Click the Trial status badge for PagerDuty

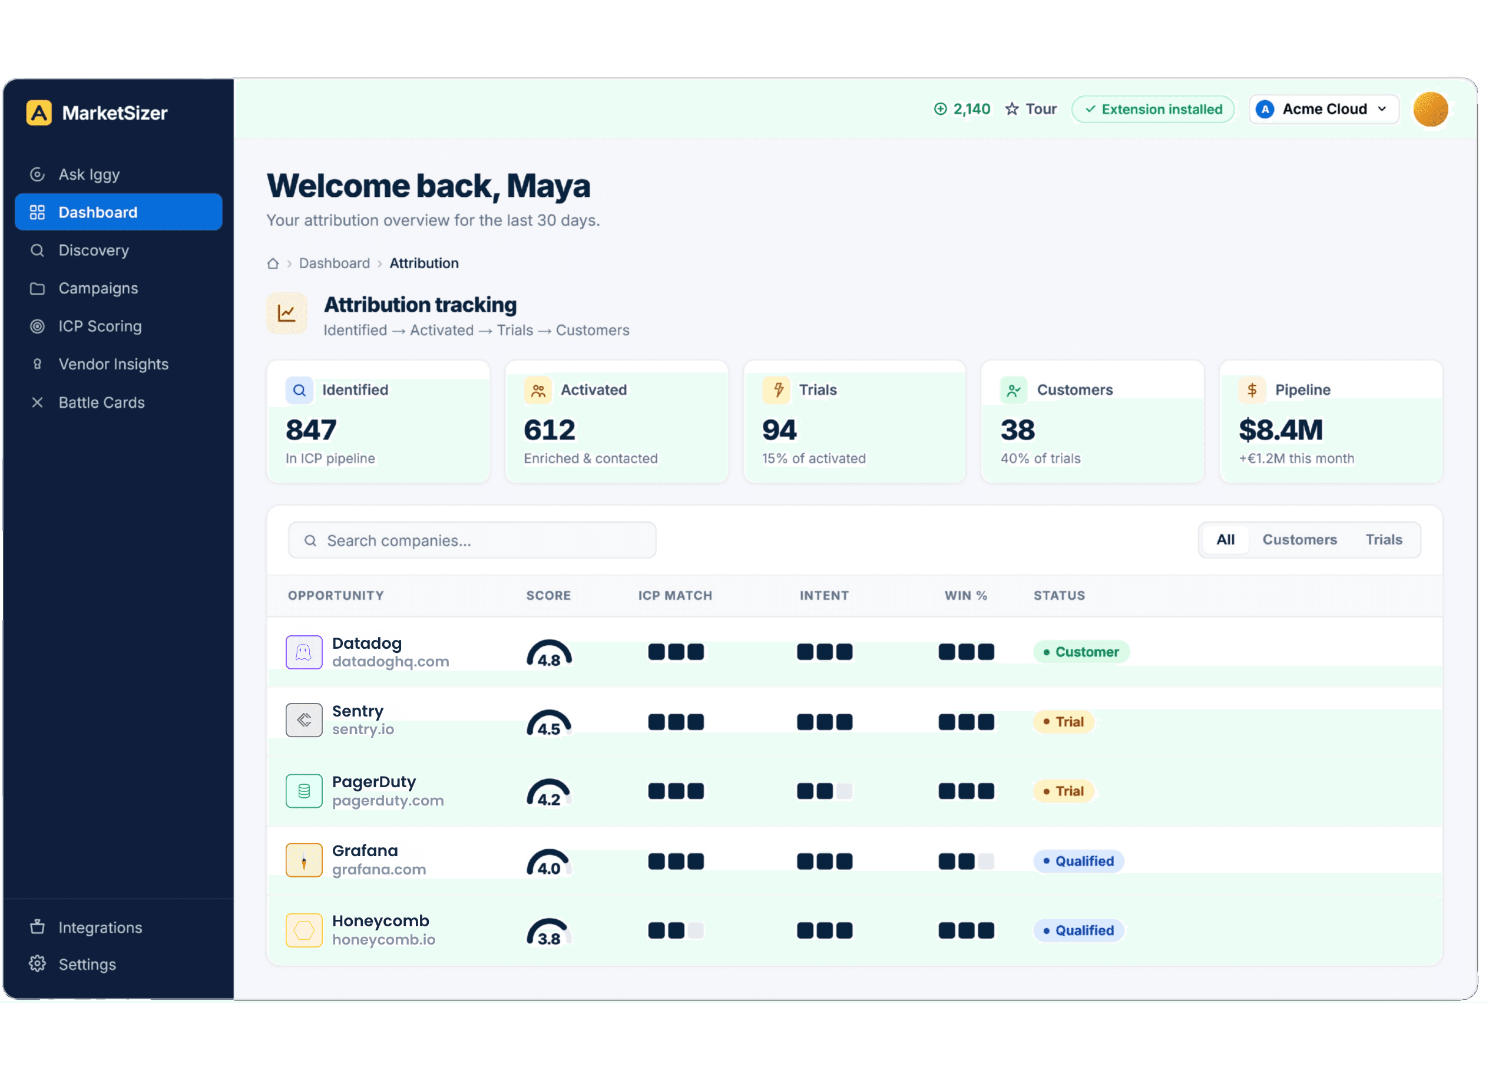point(1064,791)
